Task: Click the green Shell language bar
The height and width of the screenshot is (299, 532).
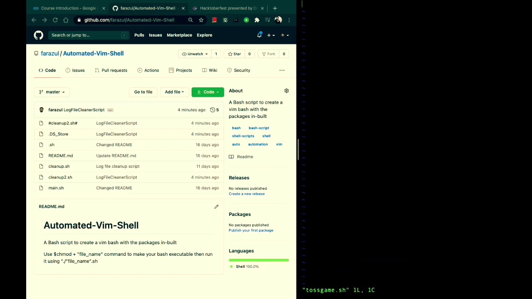Action: point(259,260)
